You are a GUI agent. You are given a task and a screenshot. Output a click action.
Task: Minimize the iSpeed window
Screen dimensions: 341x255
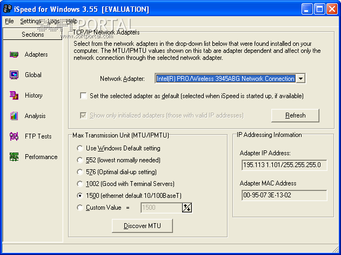point(307,9)
